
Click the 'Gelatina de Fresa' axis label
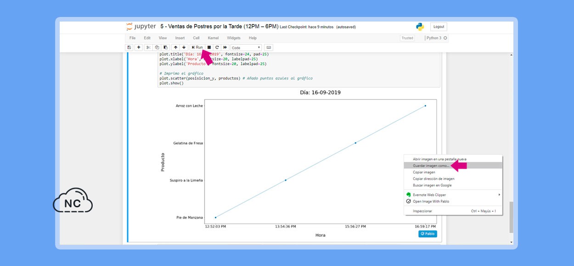tap(188, 143)
